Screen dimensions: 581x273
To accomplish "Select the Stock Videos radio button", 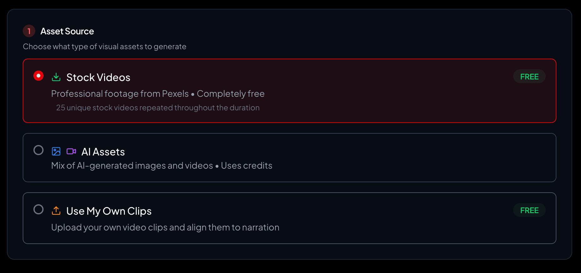I will click(38, 76).
